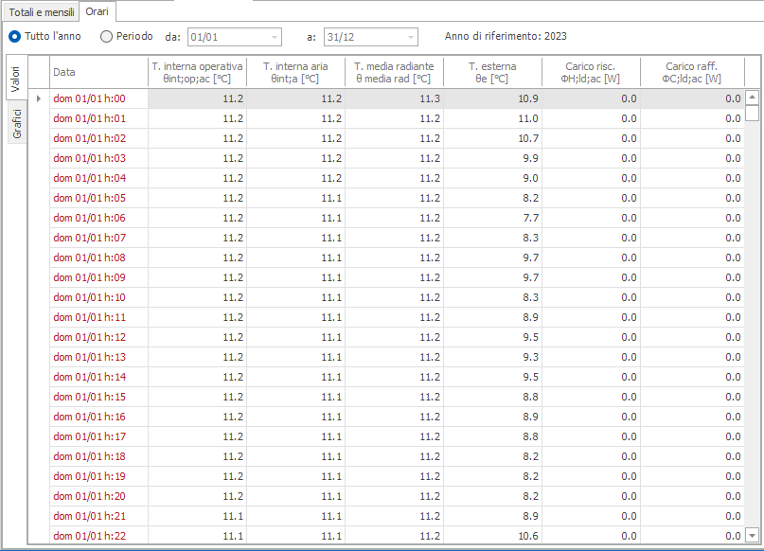This screenshot has height=551, width=764.
Task: Select the Tutto l'anno radio button
Action: (x=14, y=37)
